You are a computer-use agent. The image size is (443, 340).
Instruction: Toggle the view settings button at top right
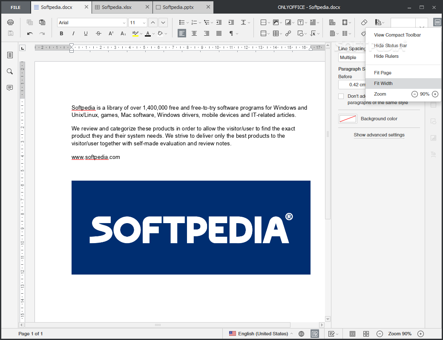[437, 22]
